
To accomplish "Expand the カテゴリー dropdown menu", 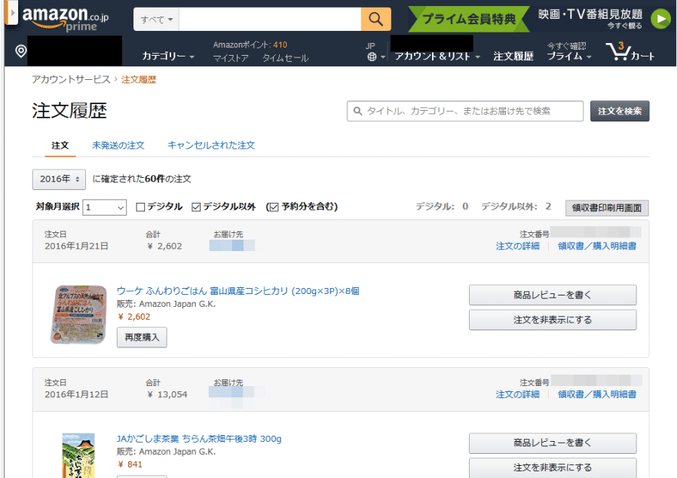I will pyautogui.click(x=168, y=56).
